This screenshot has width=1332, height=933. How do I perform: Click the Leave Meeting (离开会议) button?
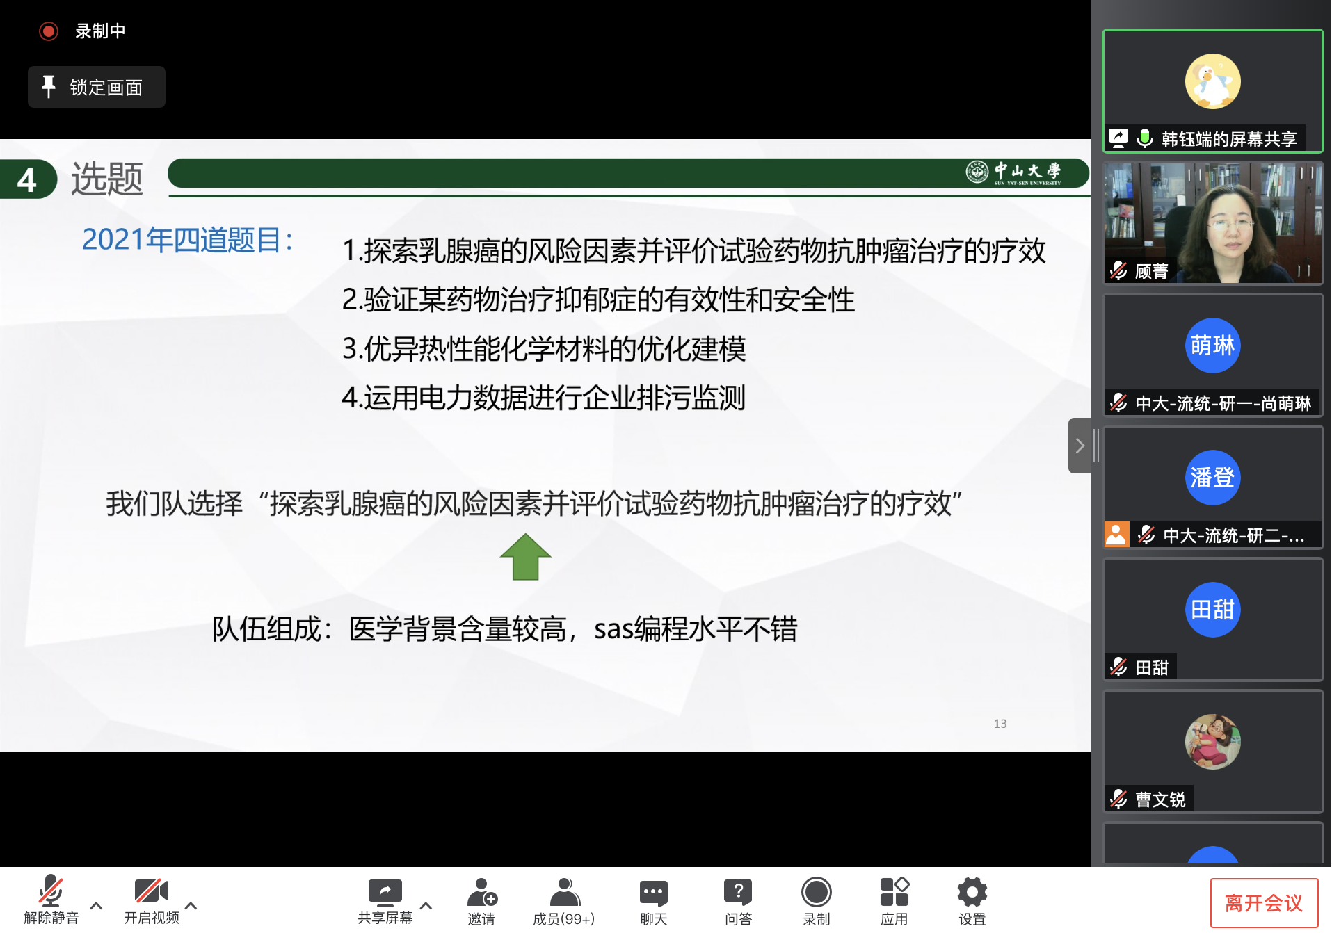point(1263,902)
